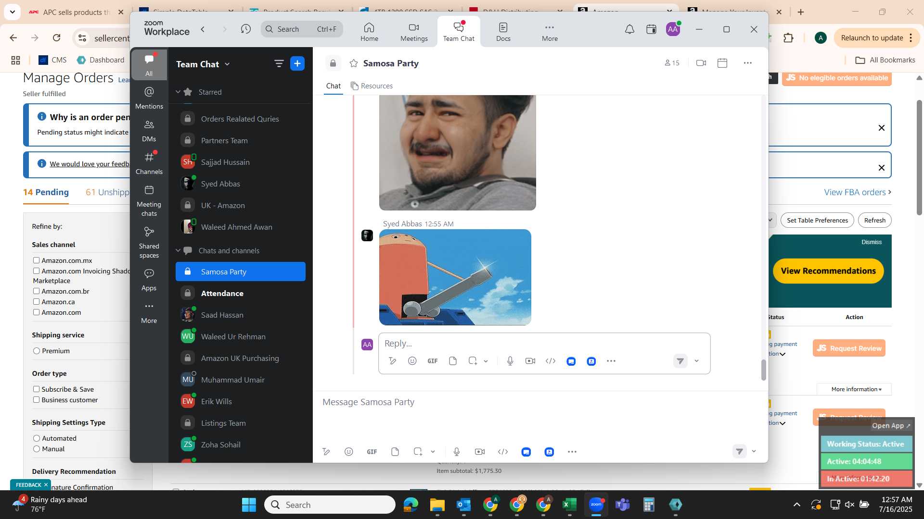Schedule a meeting from Samosa Party header

tap(722, 63)
